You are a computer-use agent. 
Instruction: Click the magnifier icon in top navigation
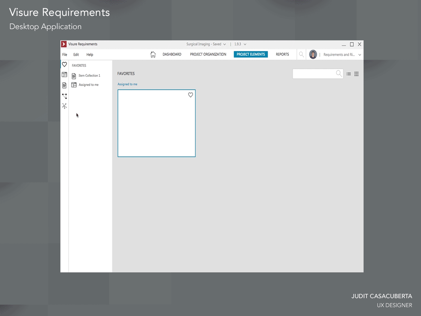[301, 55]
